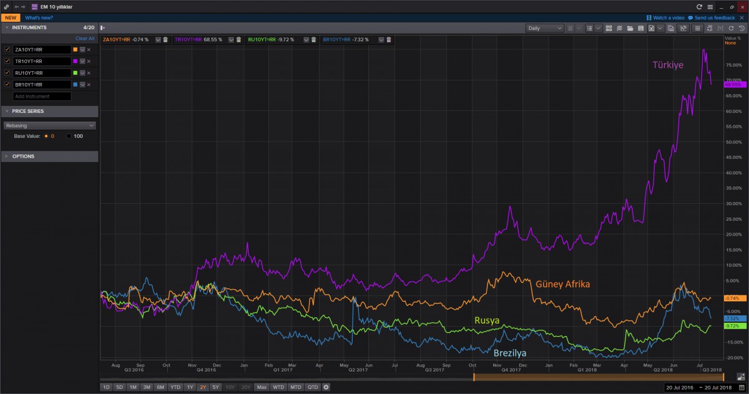Viewport: 749px width, 394px height.
Task: Select base value 100 radio button
Action: (69, 136)
